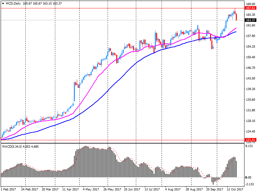
Task: Select the OHLC values 165.67 165.67 163.15 163.37
Action: pyautogui.click(x=42, y=4)
